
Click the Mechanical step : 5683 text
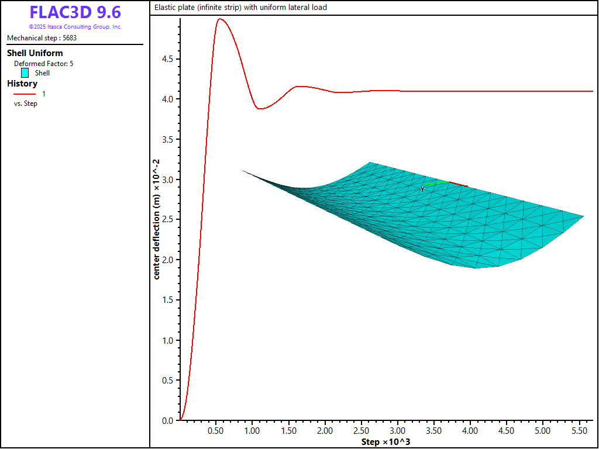42,38
